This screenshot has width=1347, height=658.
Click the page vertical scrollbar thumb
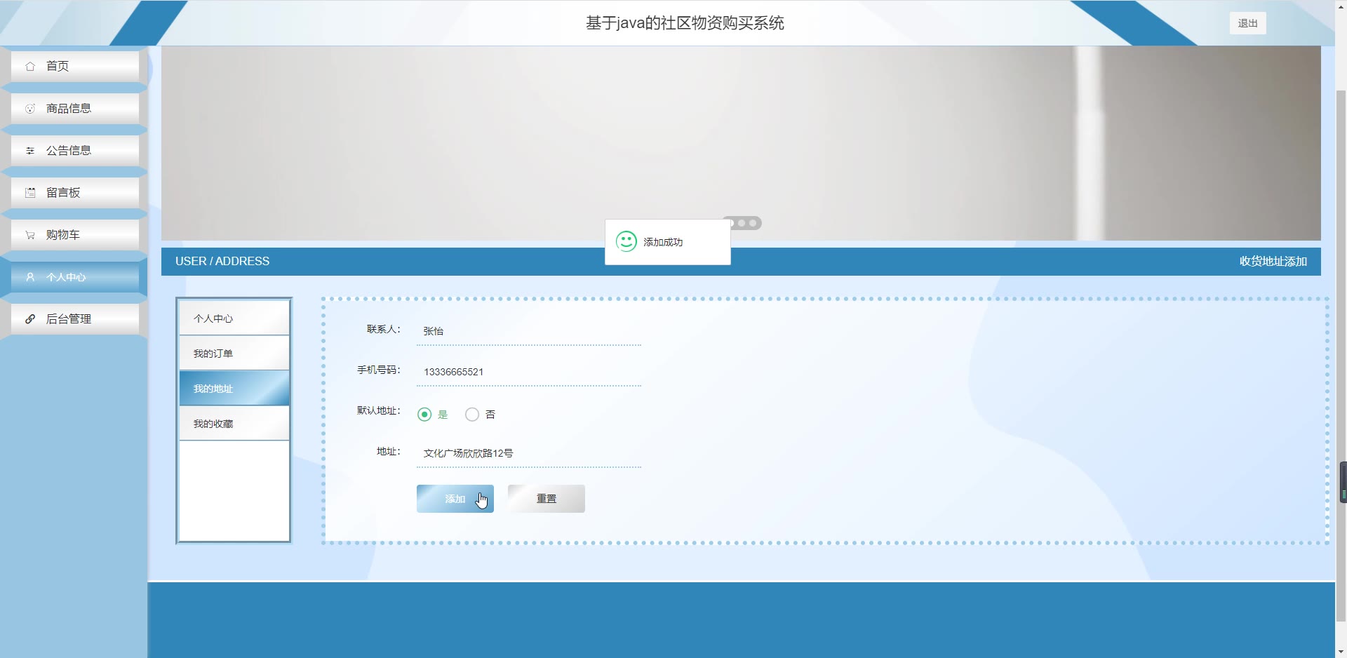[x=1341, y=356]
